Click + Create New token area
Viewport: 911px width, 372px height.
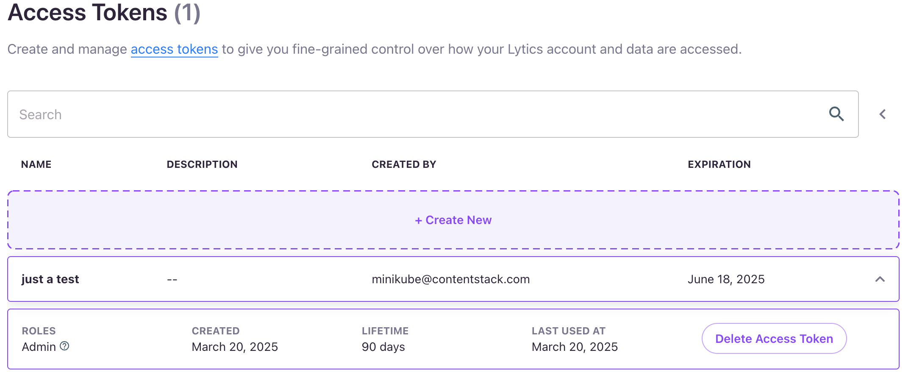[453, 220]
